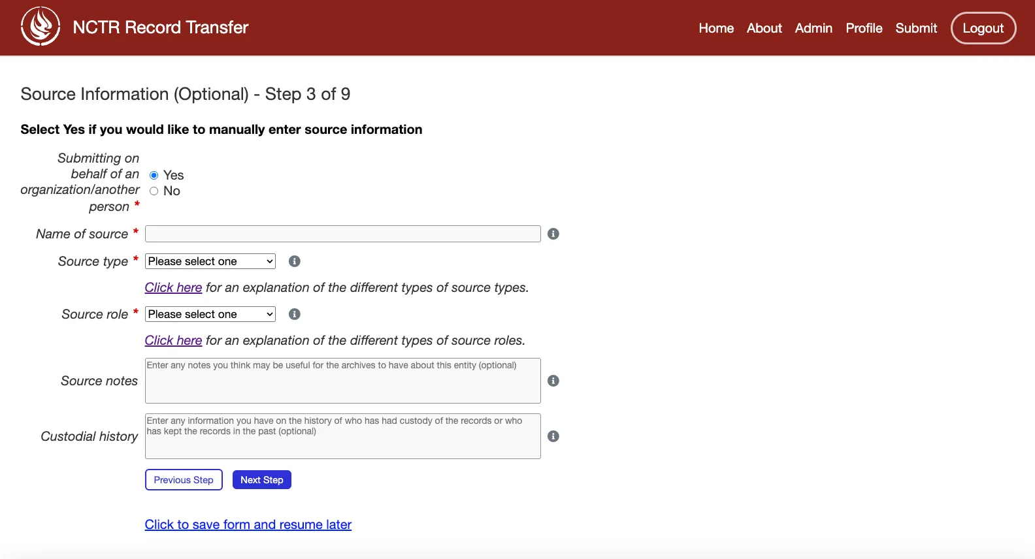Click the 'Submitting on behalf of an organization/another person' label
Viewport: 1035px width, 559px height.
80,182
